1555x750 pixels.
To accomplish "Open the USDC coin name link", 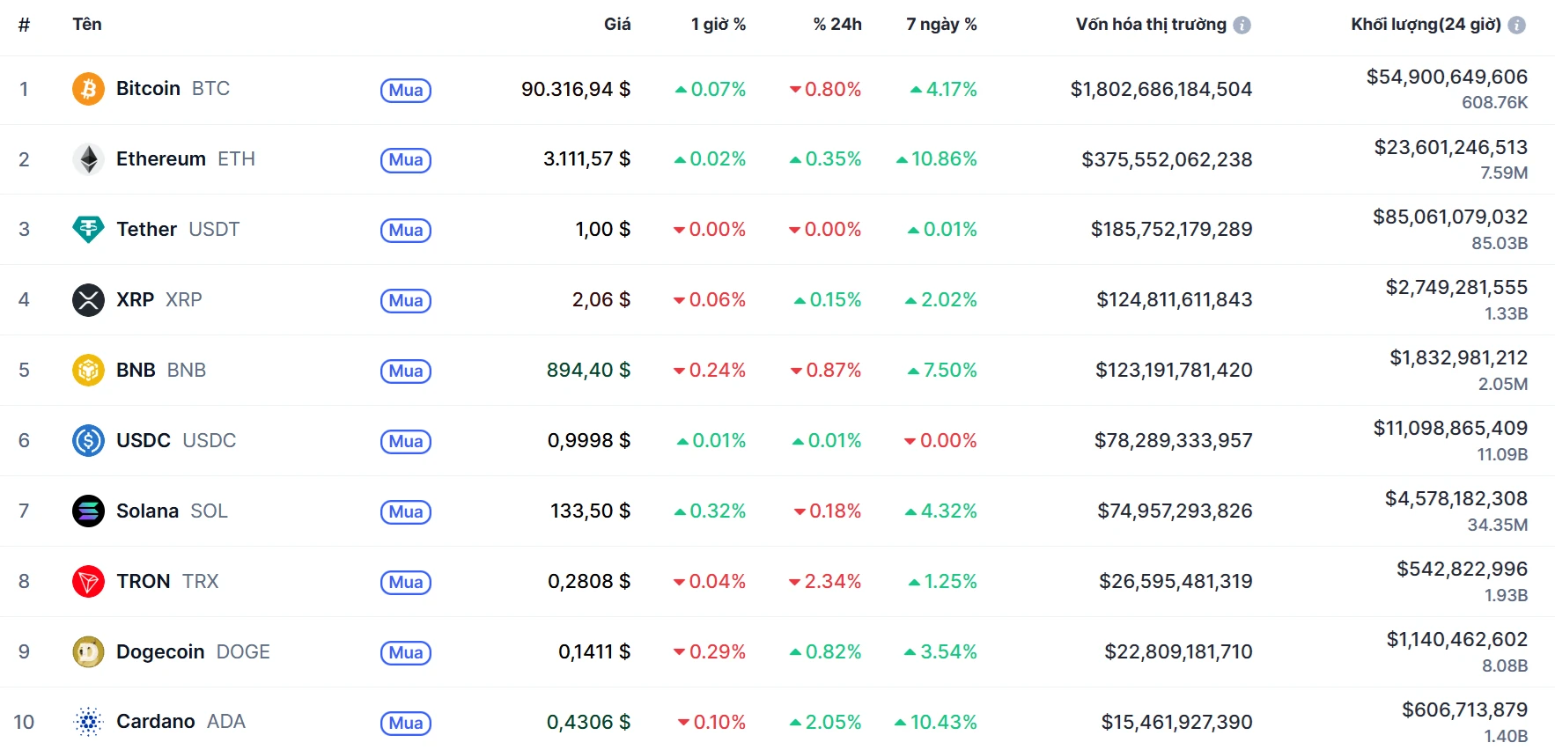I will (144, 440).
